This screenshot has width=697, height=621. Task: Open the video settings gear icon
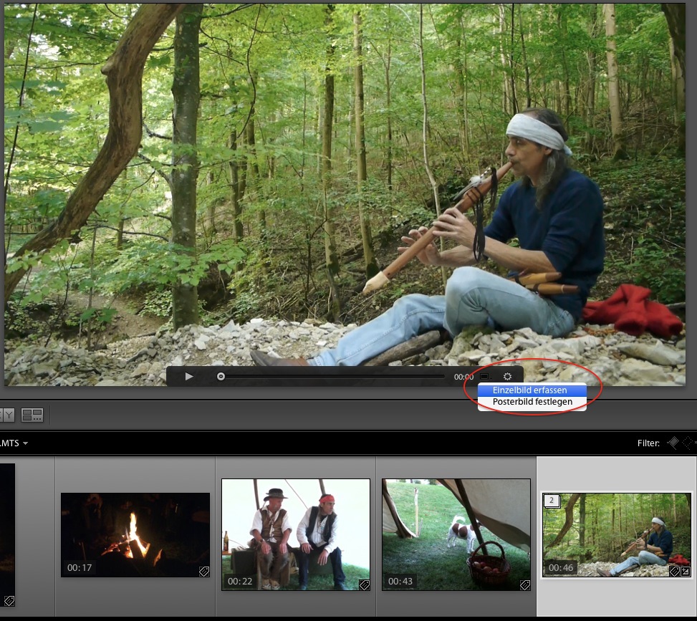(508, 376)
